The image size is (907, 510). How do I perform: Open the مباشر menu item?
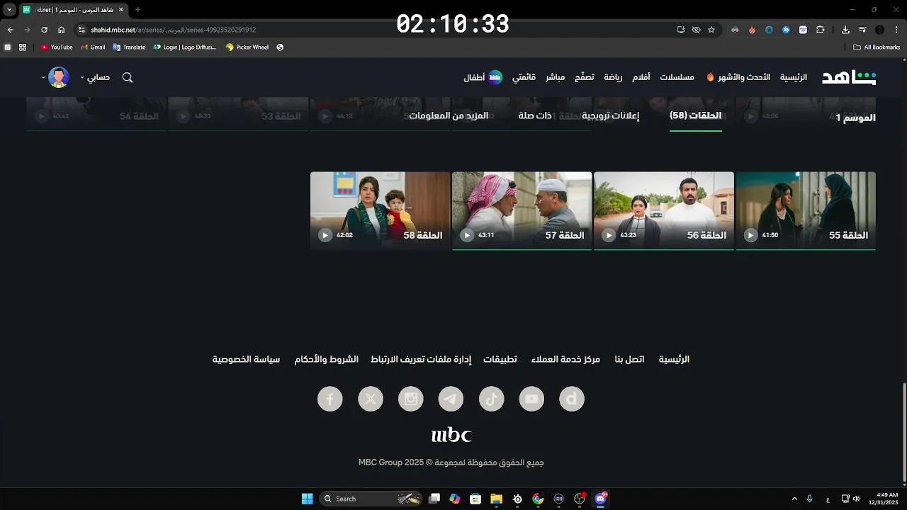pos(555,77)
